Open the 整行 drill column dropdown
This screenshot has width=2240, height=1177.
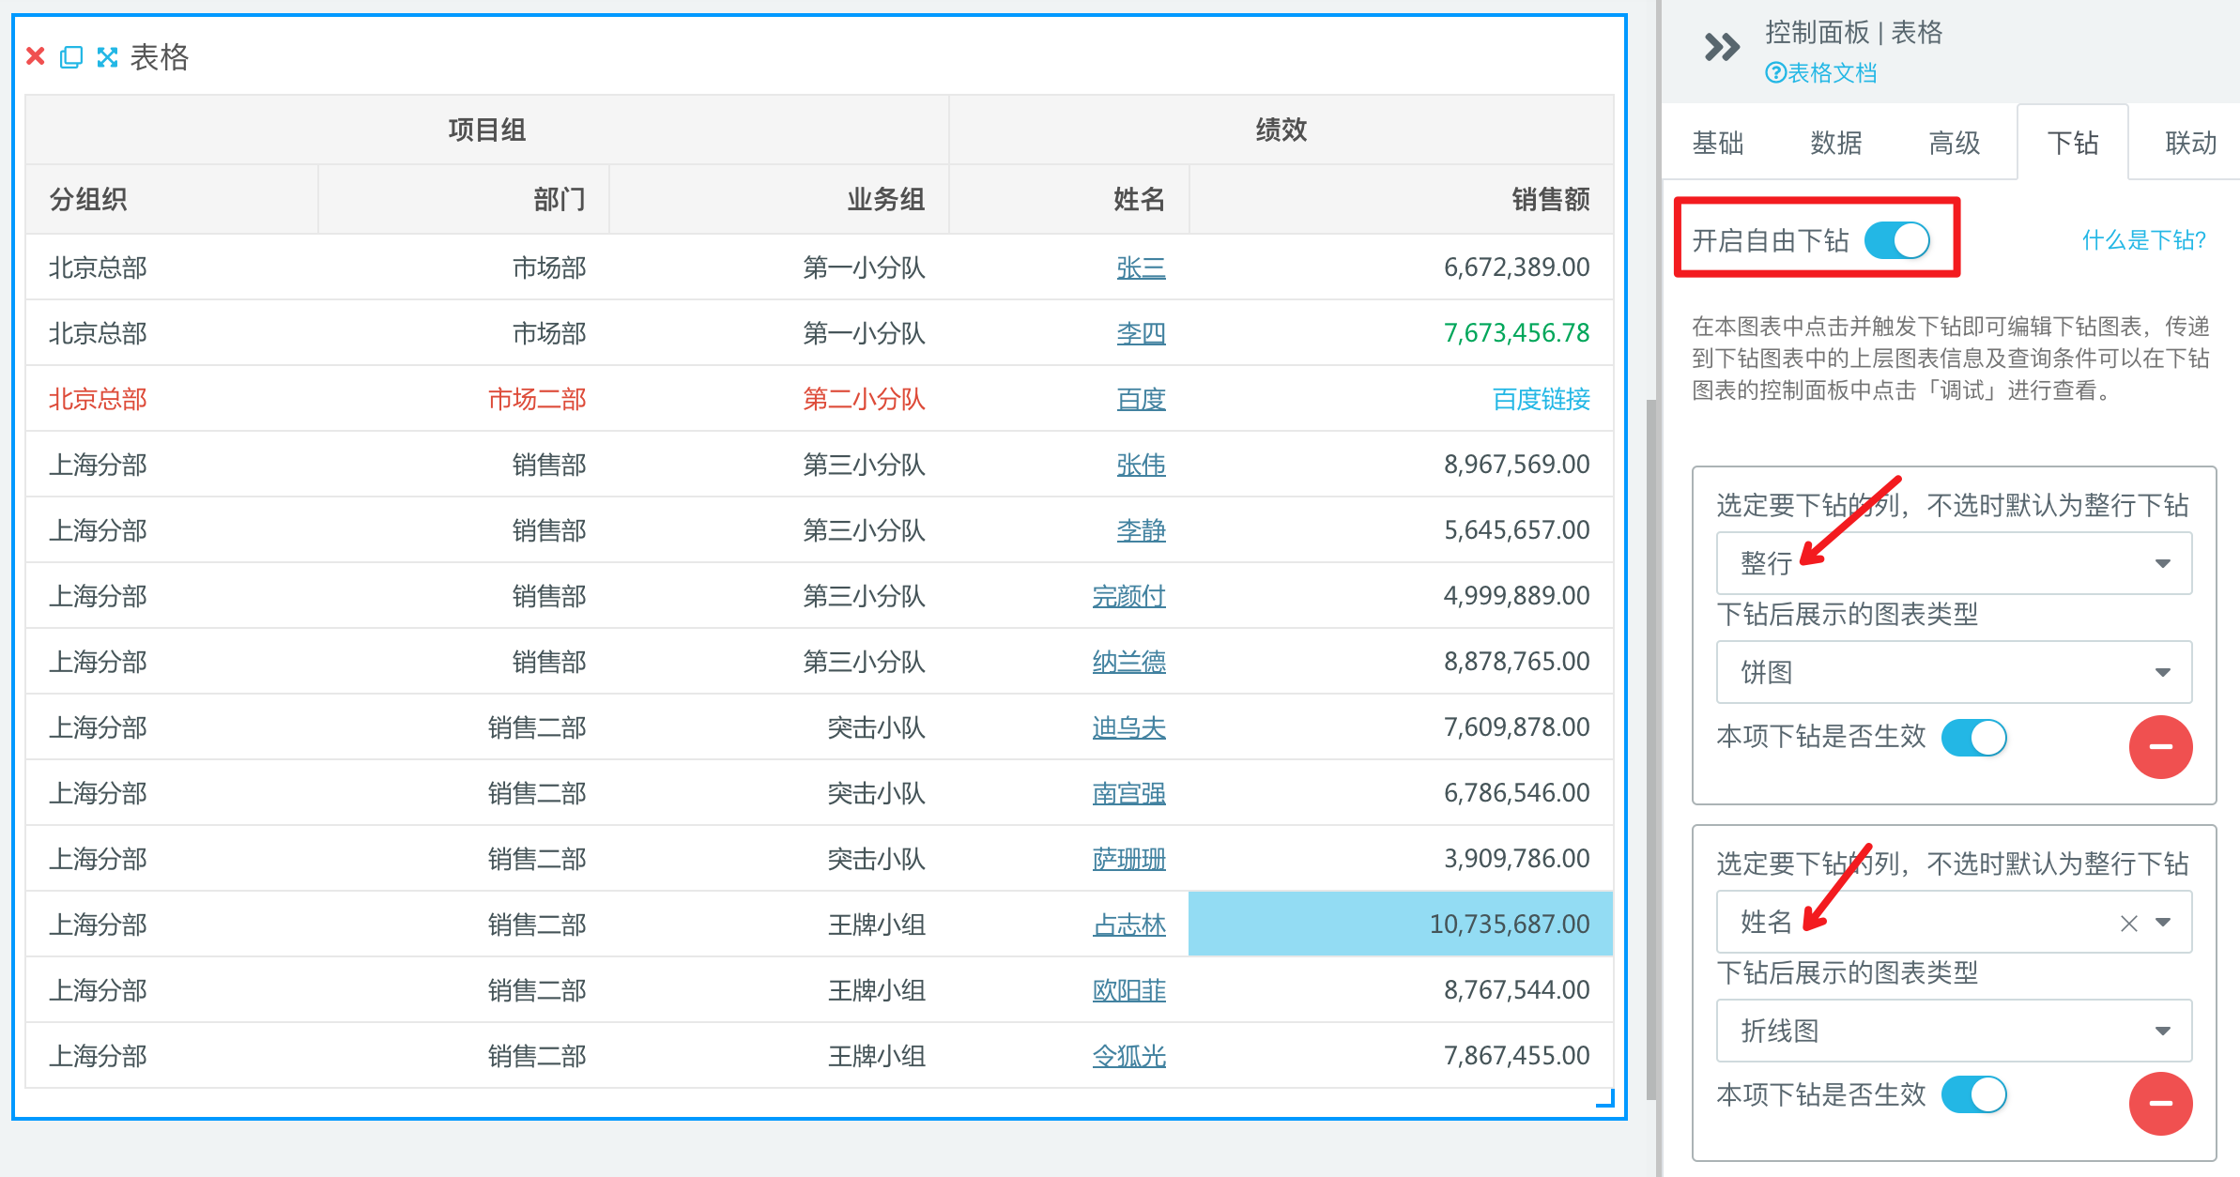1954,563
